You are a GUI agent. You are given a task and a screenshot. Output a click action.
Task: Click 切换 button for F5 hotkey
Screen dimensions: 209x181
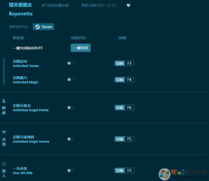pos(120,139)
